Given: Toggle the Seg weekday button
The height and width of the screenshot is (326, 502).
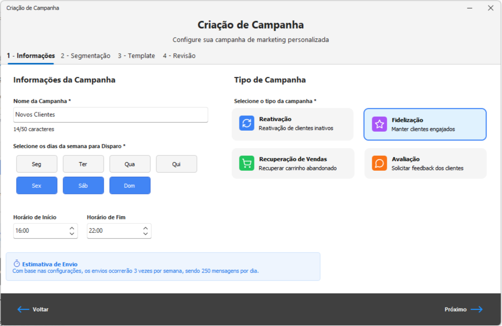Looking at the screenshot, I should 37,164.
